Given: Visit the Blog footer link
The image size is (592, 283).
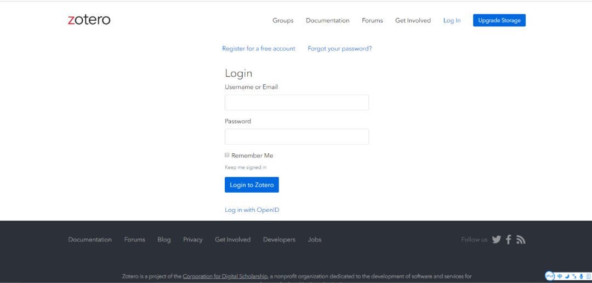Looking at the screenshot, I should tap(164, 240).
